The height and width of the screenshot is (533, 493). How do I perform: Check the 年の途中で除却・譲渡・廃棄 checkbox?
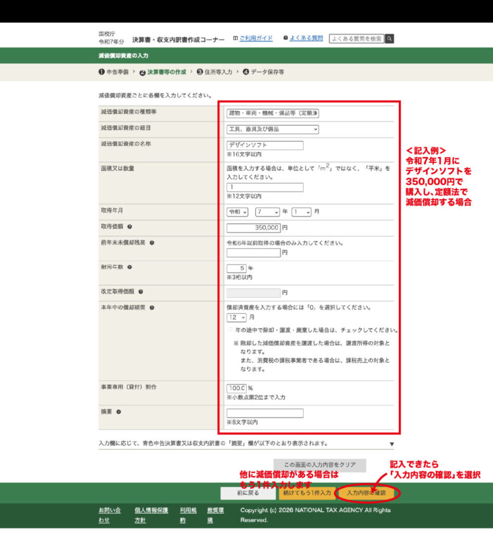click(230, 330)
